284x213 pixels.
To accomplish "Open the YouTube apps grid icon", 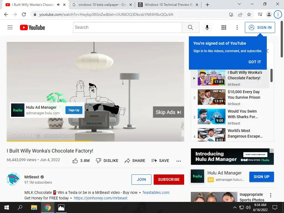I will (x=224, y=27).
